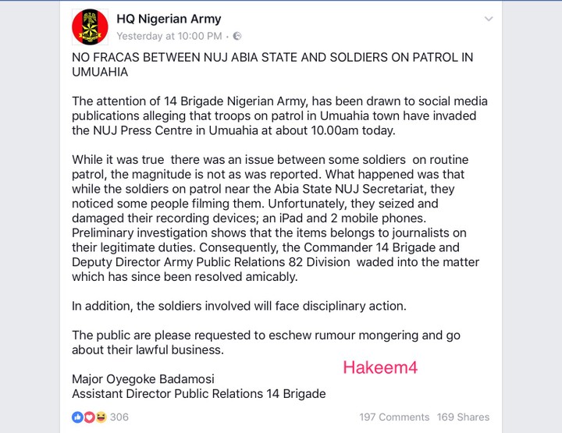562x433 pixels.
Task: Open the HQ Nigerian Army page name
Action: click(x=168, y=19)
